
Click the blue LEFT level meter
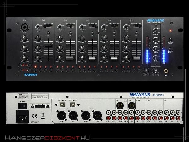[x=147, y=56]
